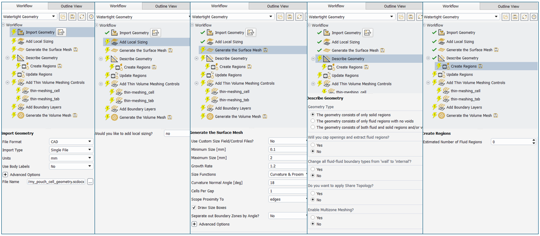Open Use Body Labels dropdown
The image size is (540, 236).
(71, 166)
